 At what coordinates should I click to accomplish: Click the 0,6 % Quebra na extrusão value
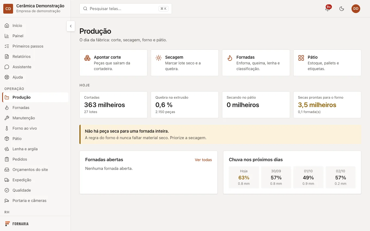164,105
